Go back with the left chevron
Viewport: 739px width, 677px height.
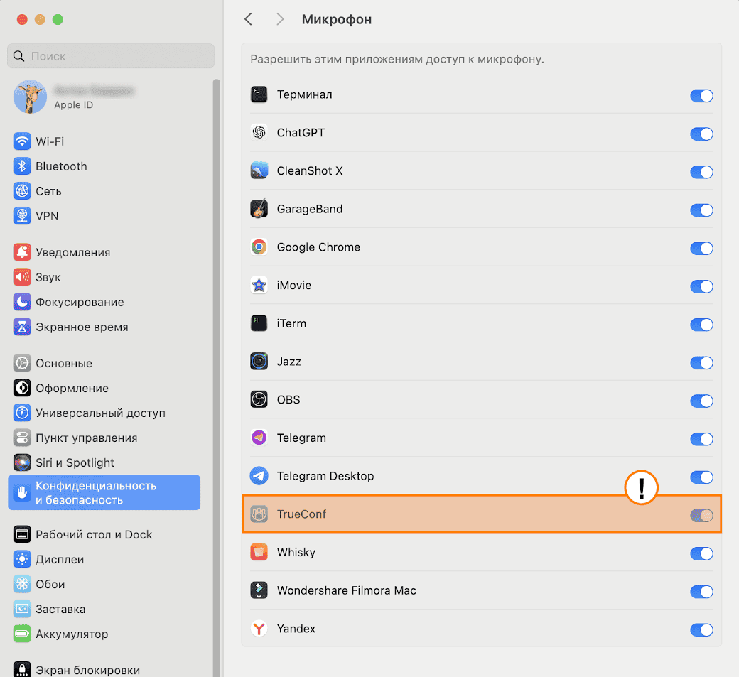[249, 19]
